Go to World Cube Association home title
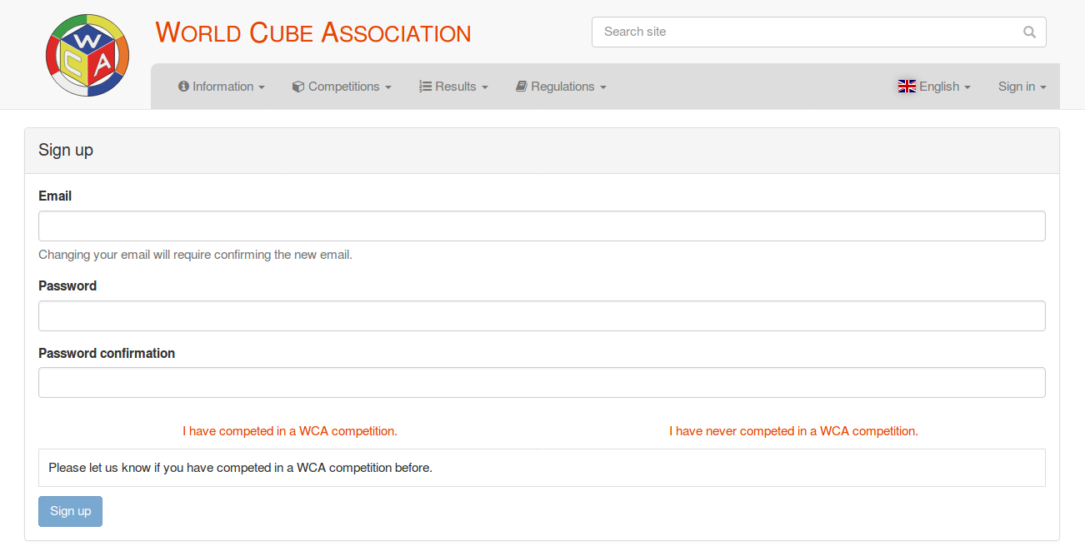The image size is (1085, 551). (x=313, y=32)
